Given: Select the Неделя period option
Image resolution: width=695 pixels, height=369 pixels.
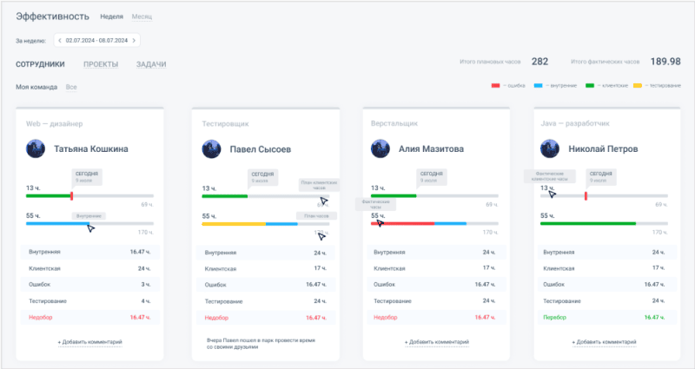Looking at the screenshot, I should [x=111, y=16].
